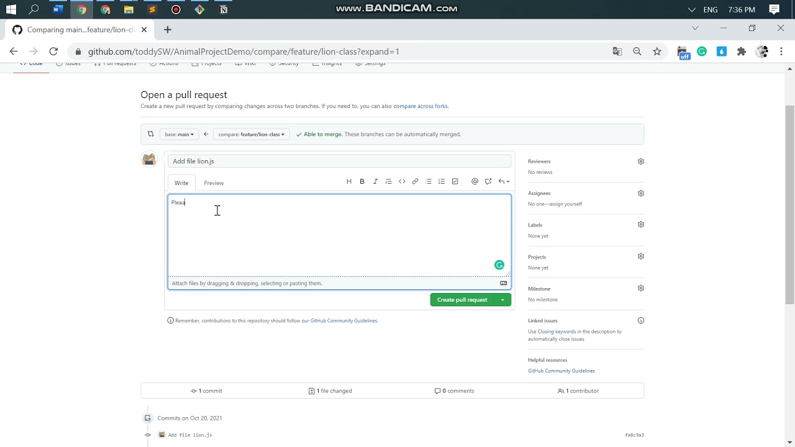This screenshot has width=795, height=447.
Task: Open Milestone settings gear
Action: (641, 288)
